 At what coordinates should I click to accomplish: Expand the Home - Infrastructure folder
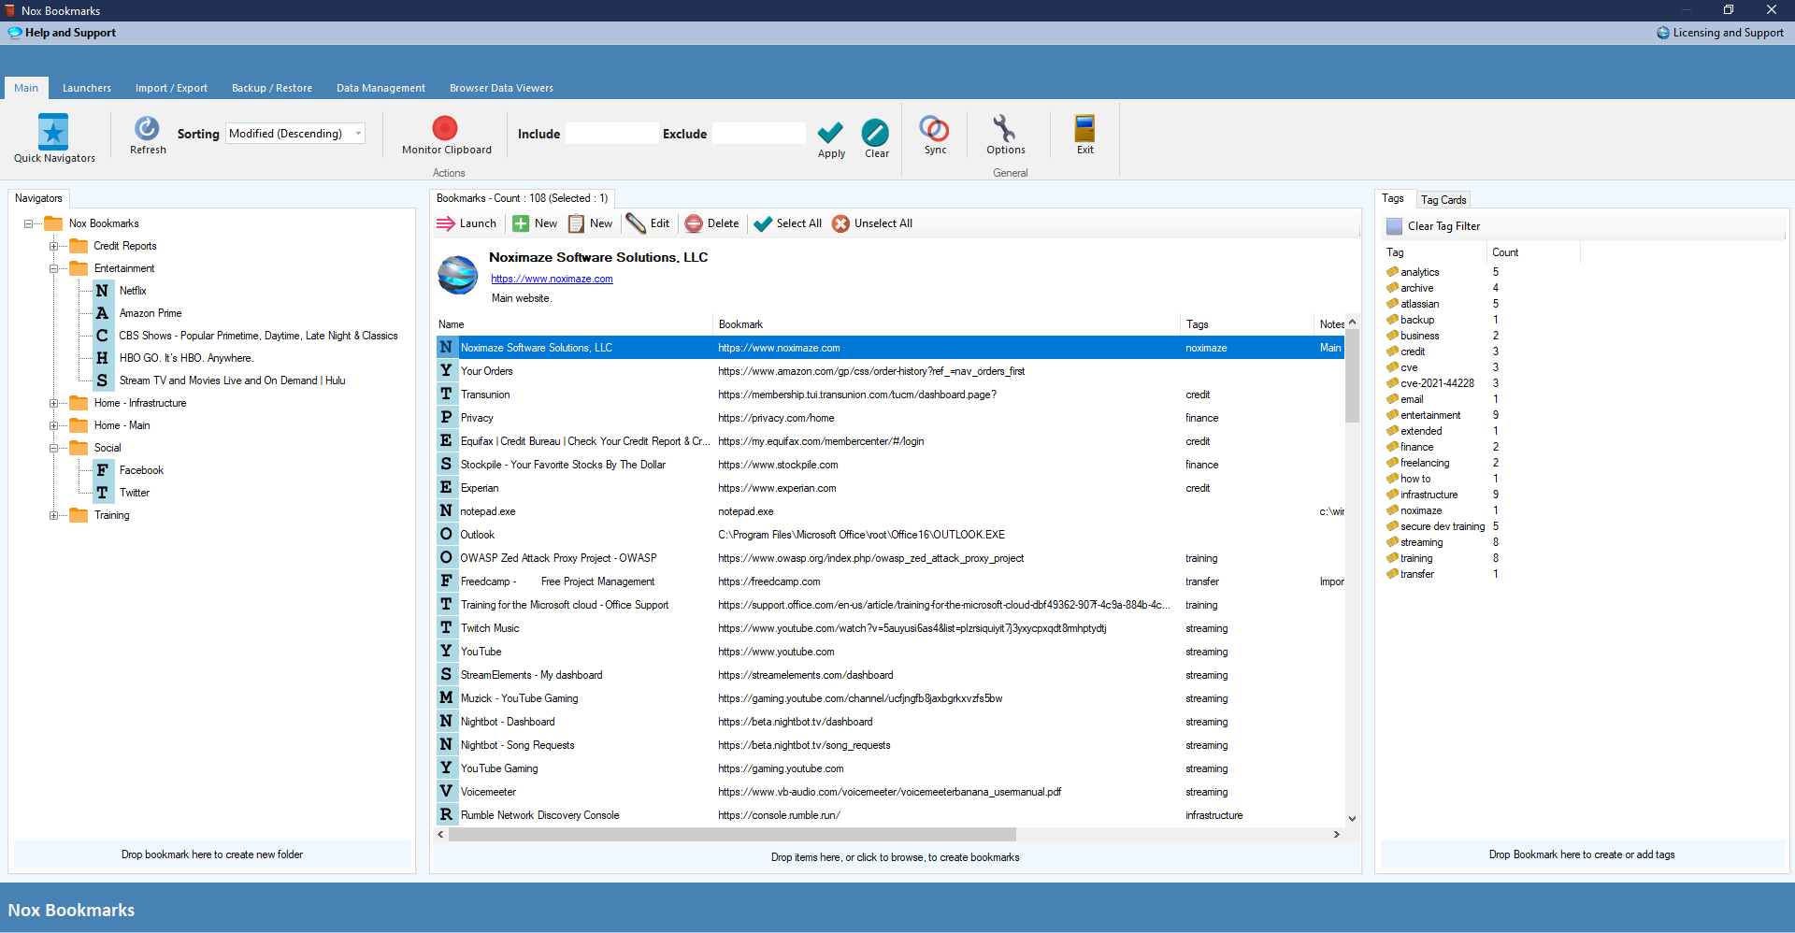(54, 403)
